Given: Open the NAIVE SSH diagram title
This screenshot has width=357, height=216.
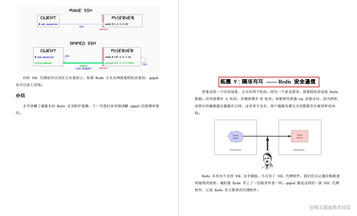Looking at the screenshot, I should (80, 10).
